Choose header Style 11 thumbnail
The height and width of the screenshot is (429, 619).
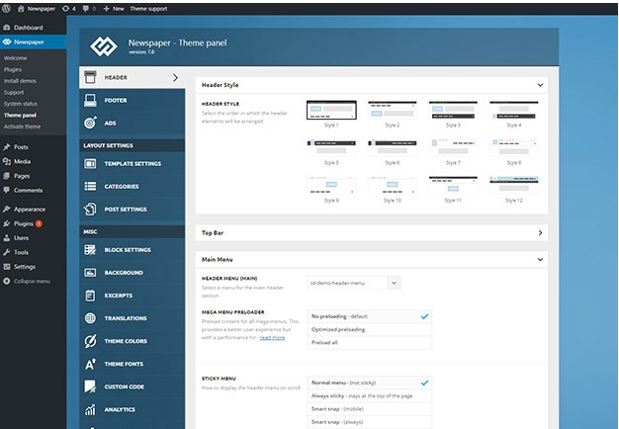453,185
